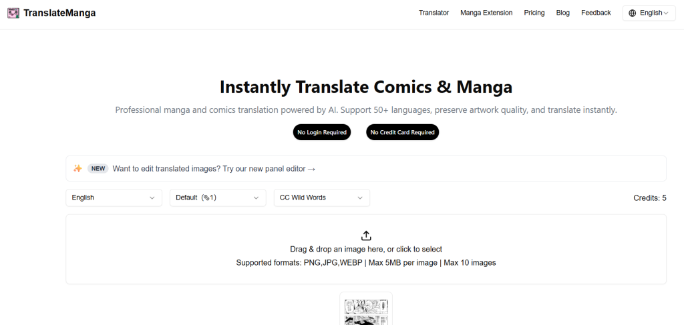Screen dimensions: 684x325
Task: Go to Manga Extension page
Action: (486, 13)
